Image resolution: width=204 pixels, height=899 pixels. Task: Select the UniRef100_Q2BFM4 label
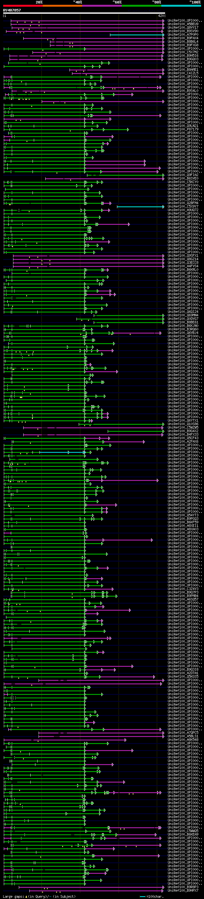183,203
